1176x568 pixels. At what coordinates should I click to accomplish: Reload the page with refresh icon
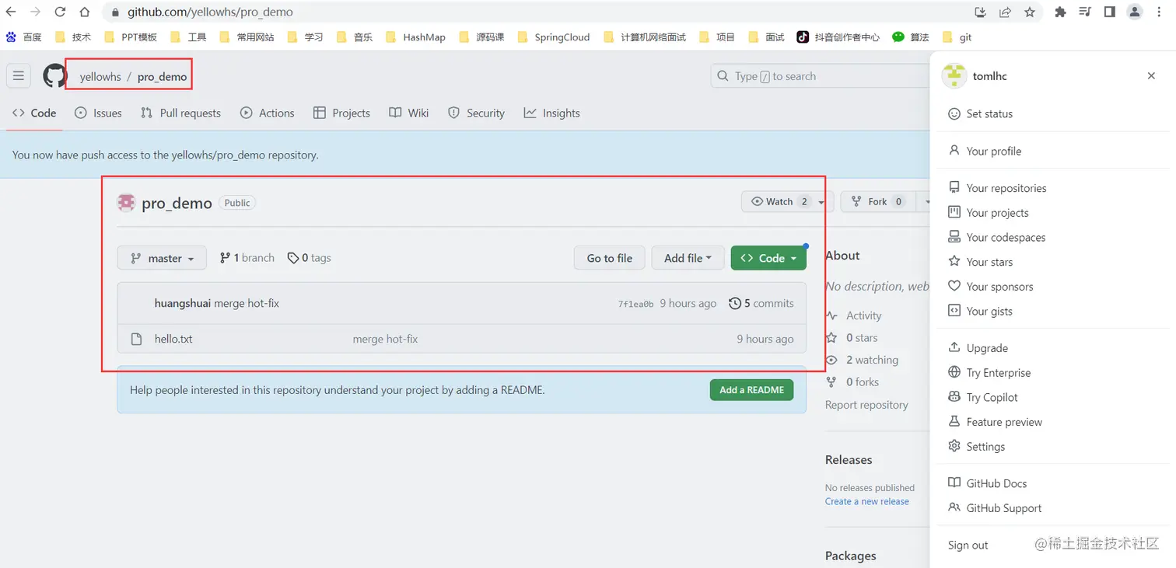pyautogui.click(x=60, y=12)
